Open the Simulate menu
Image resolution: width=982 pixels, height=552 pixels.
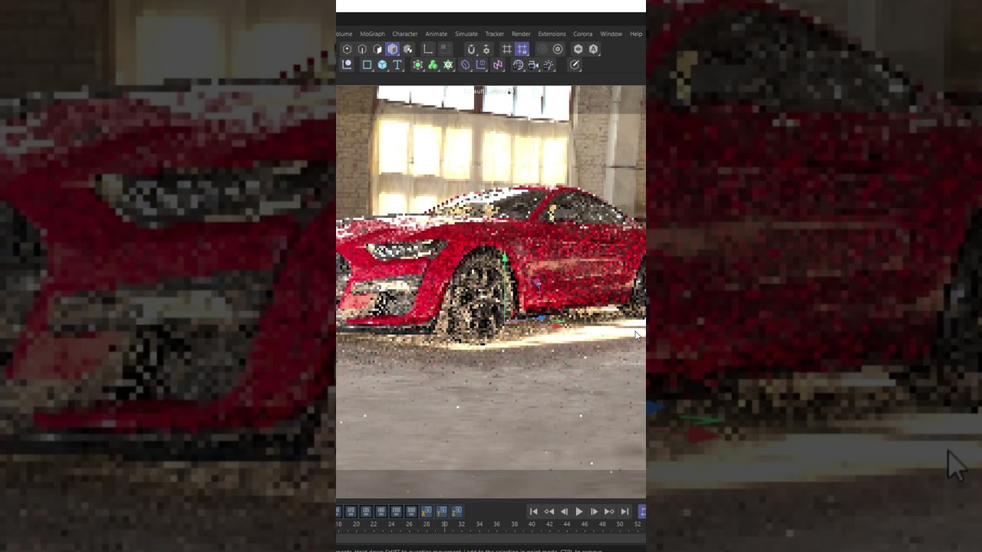coord(466,34)
